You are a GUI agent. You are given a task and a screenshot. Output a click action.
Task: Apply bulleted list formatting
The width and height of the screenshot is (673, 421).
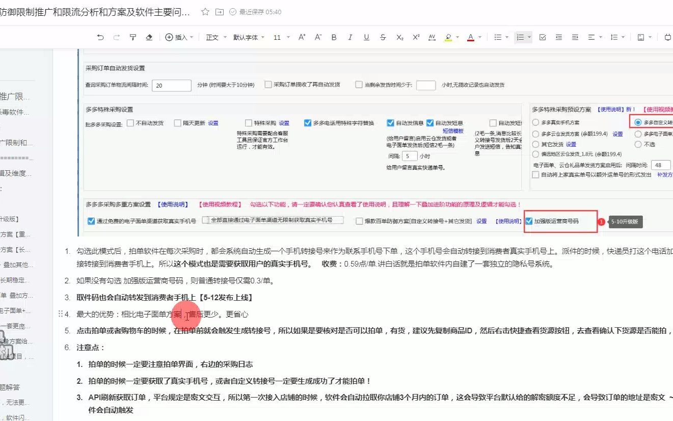[498, 37]
